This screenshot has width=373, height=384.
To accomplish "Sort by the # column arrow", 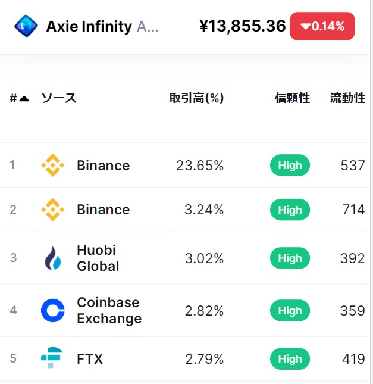I will (24, 99).
